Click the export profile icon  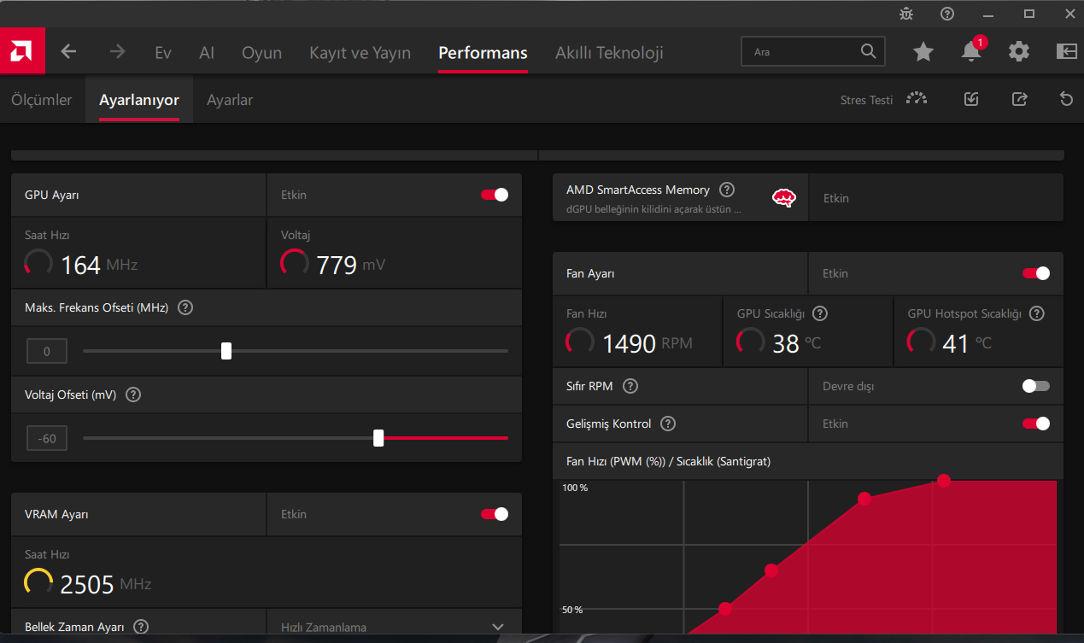(x=1019, y=99)
